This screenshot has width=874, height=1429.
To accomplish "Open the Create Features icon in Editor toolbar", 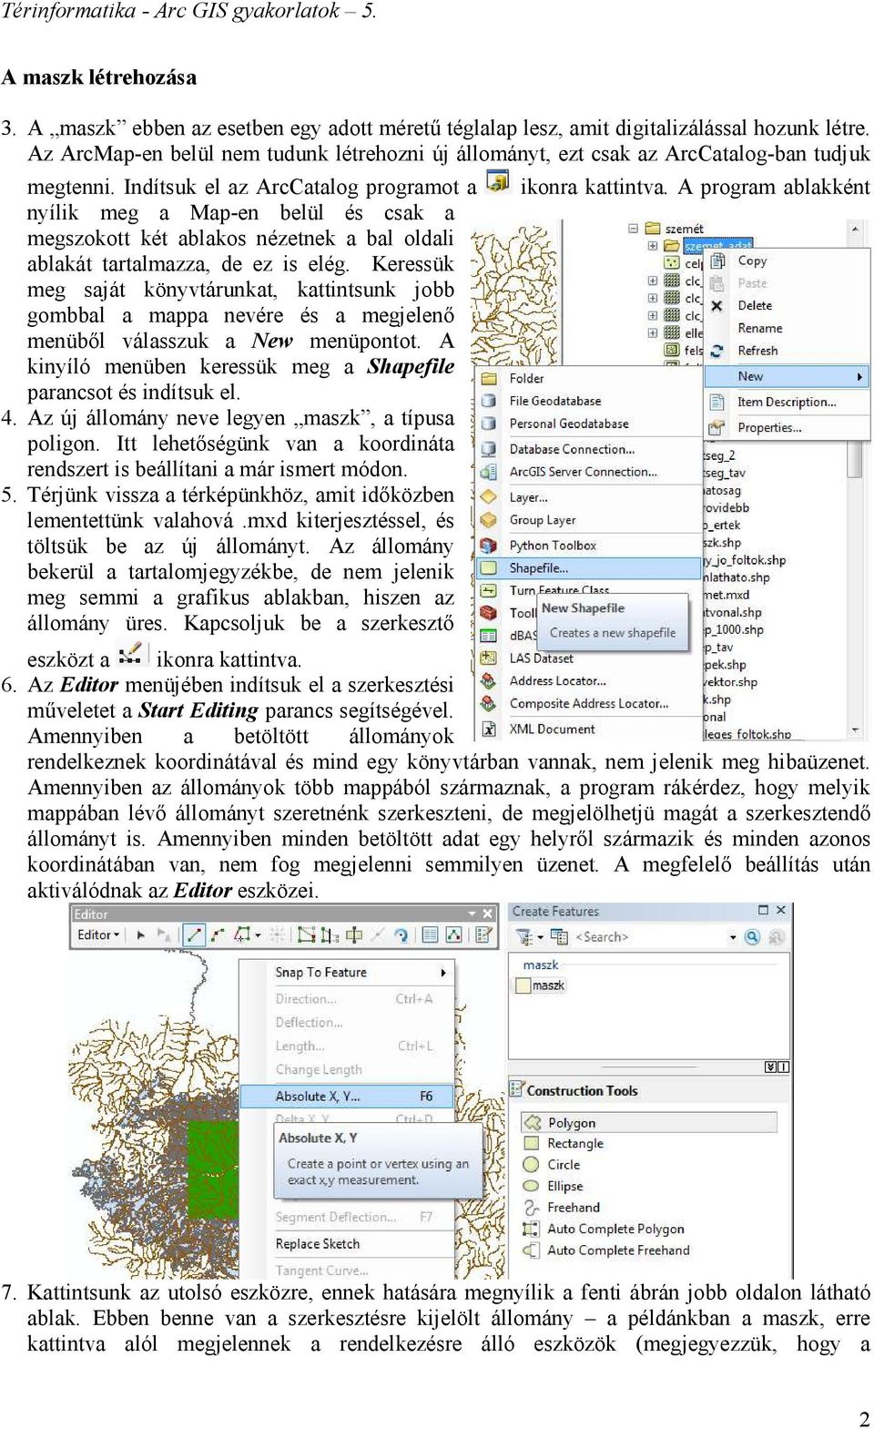I will [x=484, y=935].
